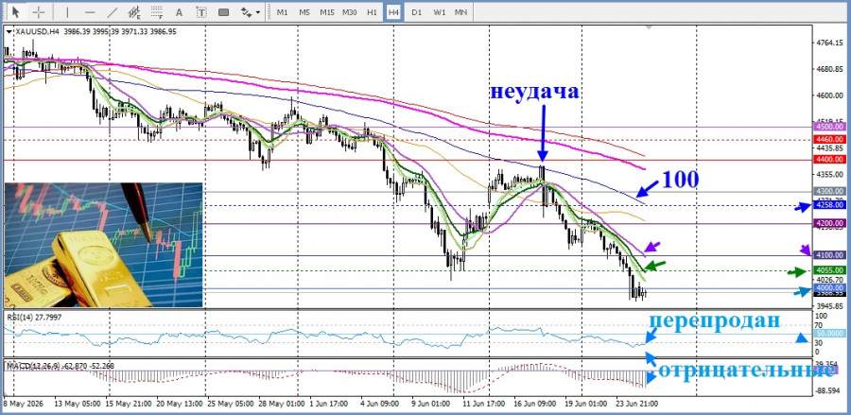This screenshot has width=851, height=415.
Task: Select the Fibonacci retracement tool
Action: pyautogui.click(x=157, y=12)
